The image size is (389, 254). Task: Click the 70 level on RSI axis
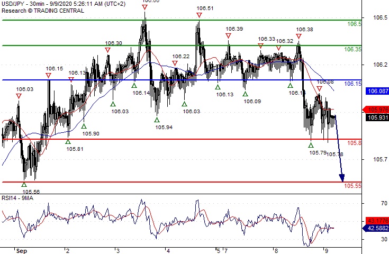[x=384, y=203]
